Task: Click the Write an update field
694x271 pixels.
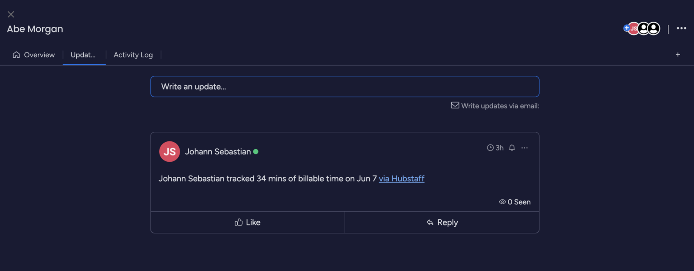Action: (x=345, y=87)
